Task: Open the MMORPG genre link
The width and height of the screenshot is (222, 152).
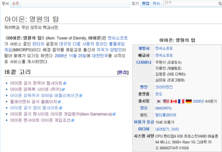Action: 164,108
